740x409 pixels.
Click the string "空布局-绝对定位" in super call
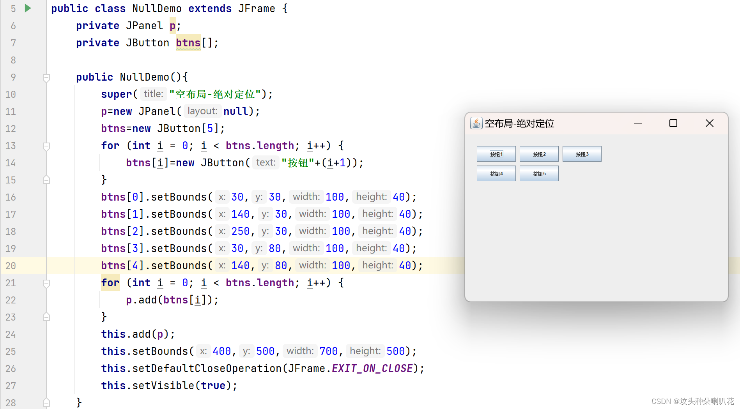(x=215, y=94)
